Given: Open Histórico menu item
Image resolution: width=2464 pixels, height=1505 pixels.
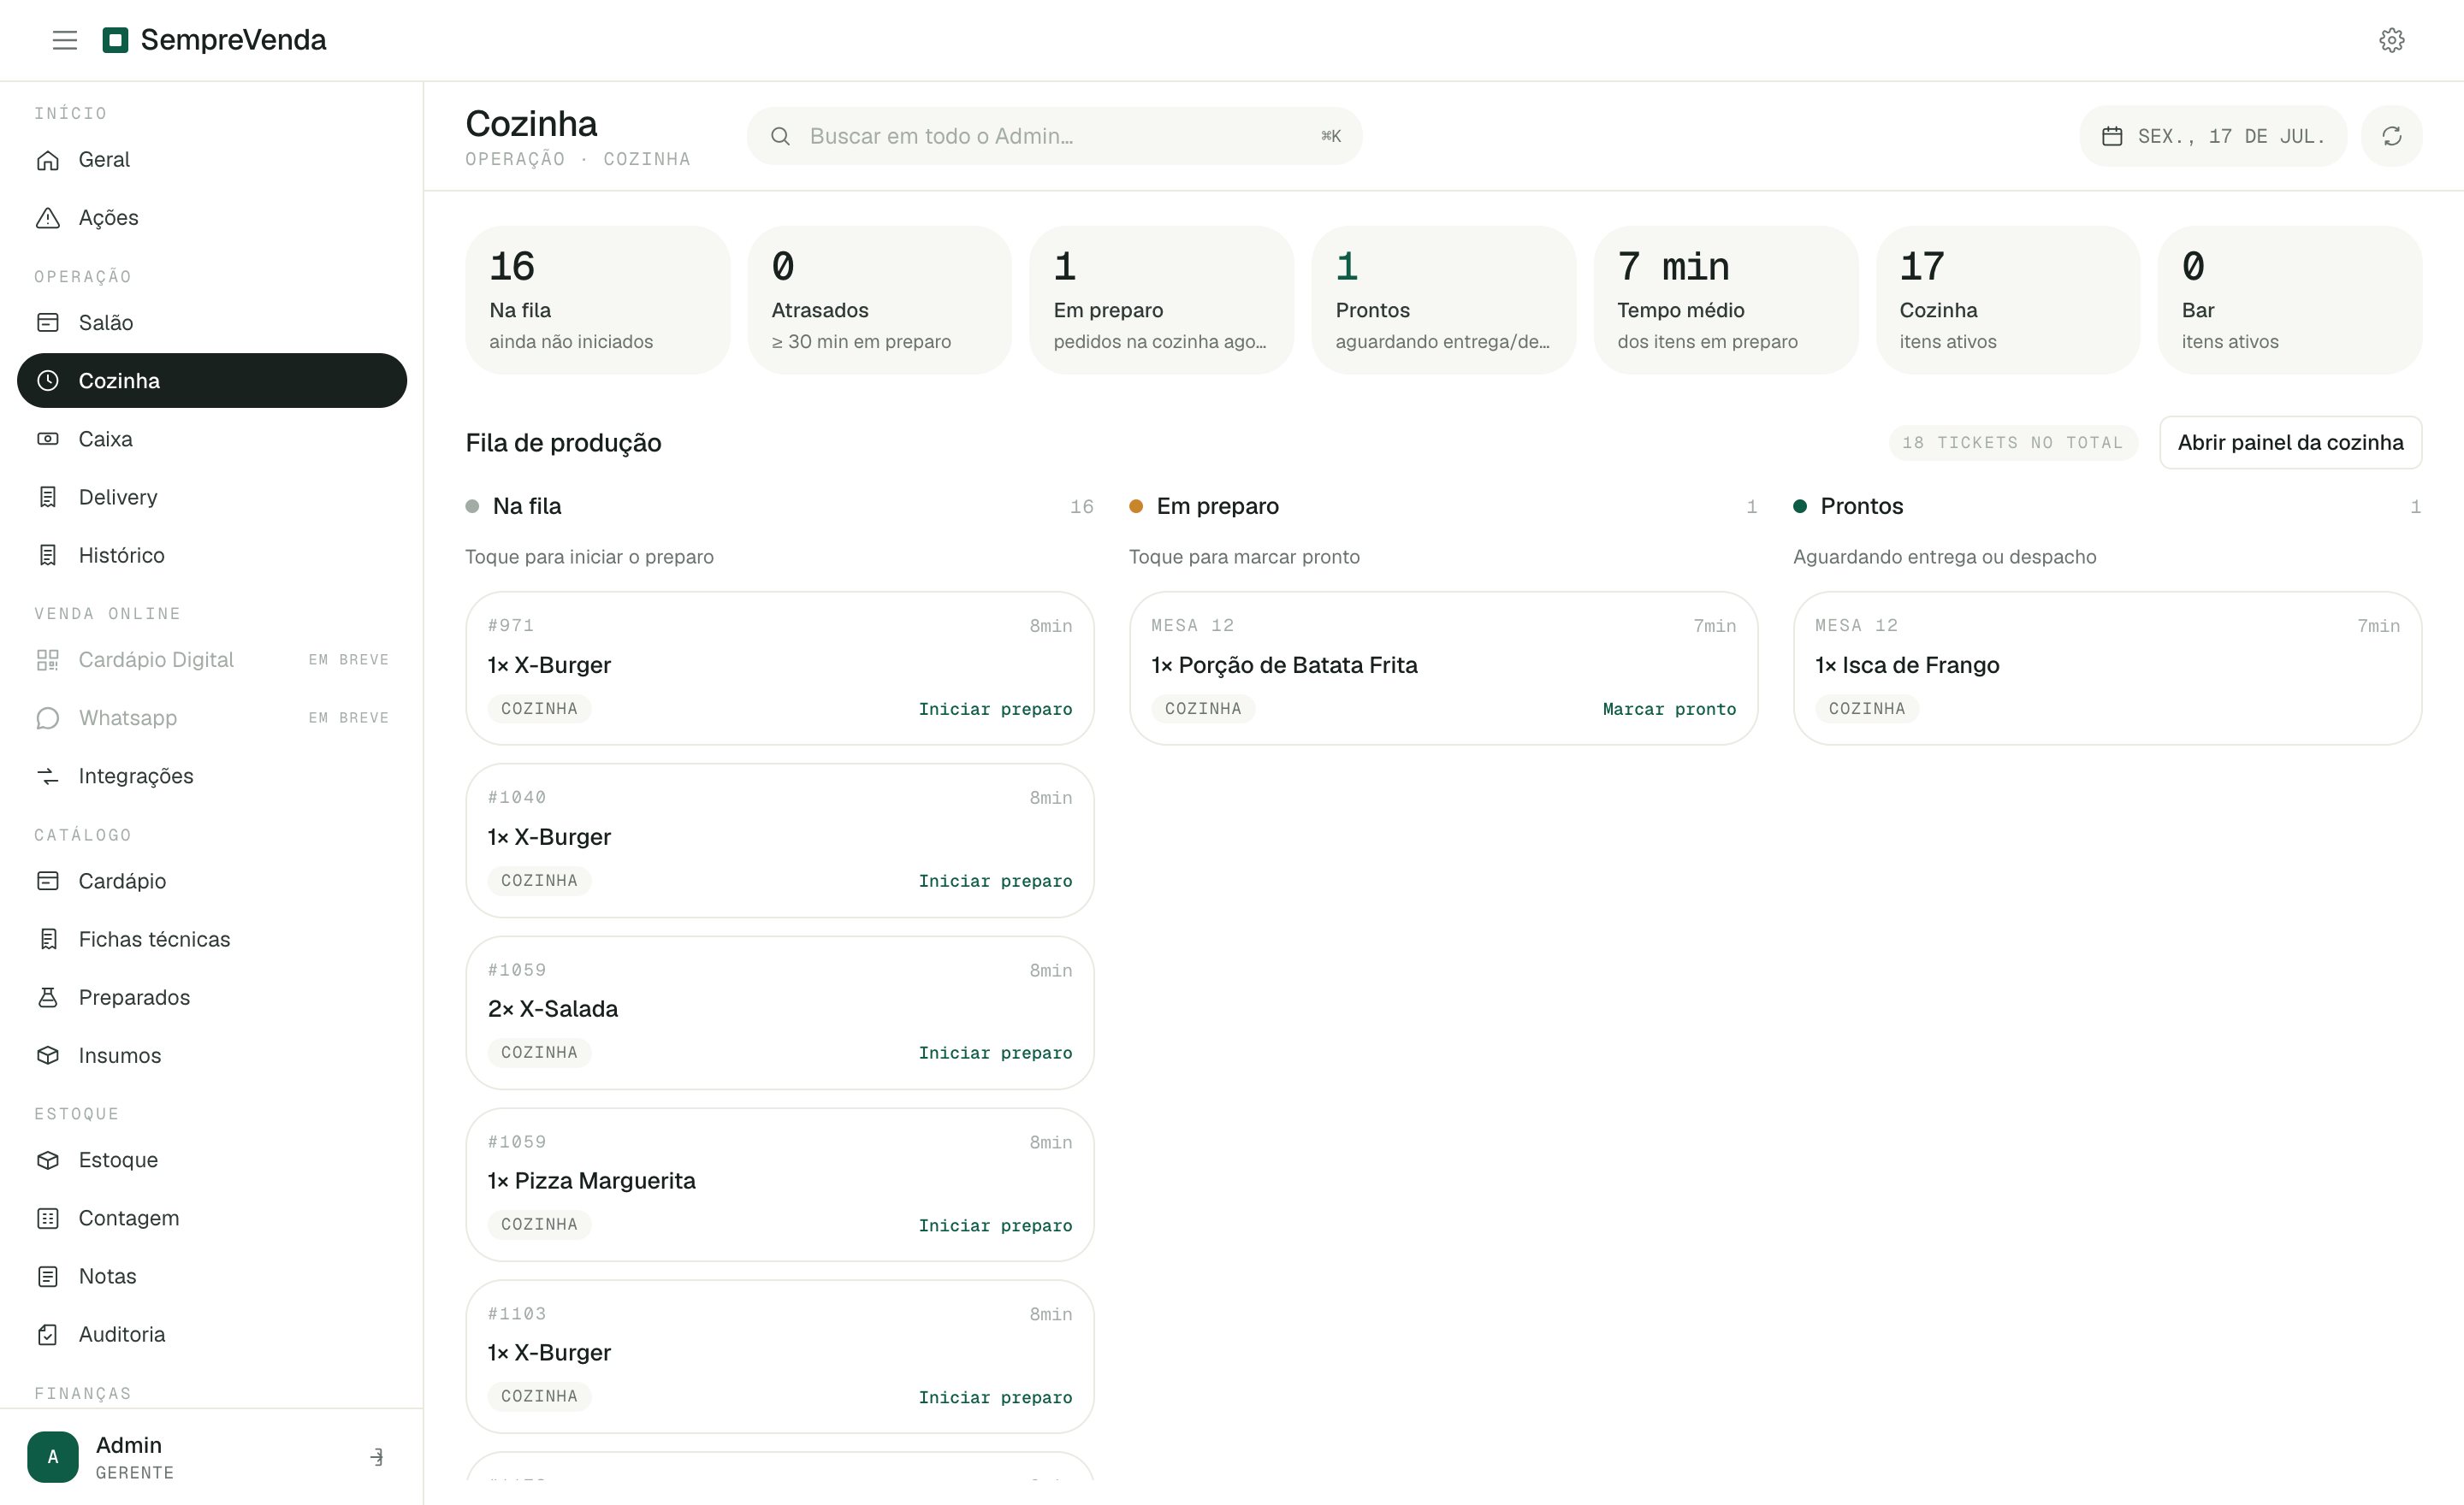Looking at the screenshot, I should pos(212,555).
